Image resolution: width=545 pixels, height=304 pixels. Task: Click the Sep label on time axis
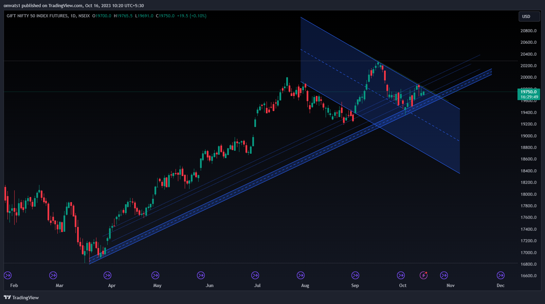tap(355, 285)
